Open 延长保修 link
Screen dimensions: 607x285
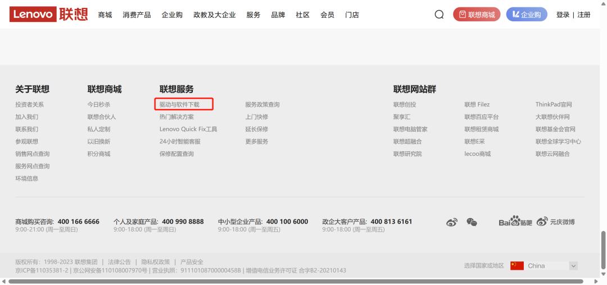(x=257, y=129)
